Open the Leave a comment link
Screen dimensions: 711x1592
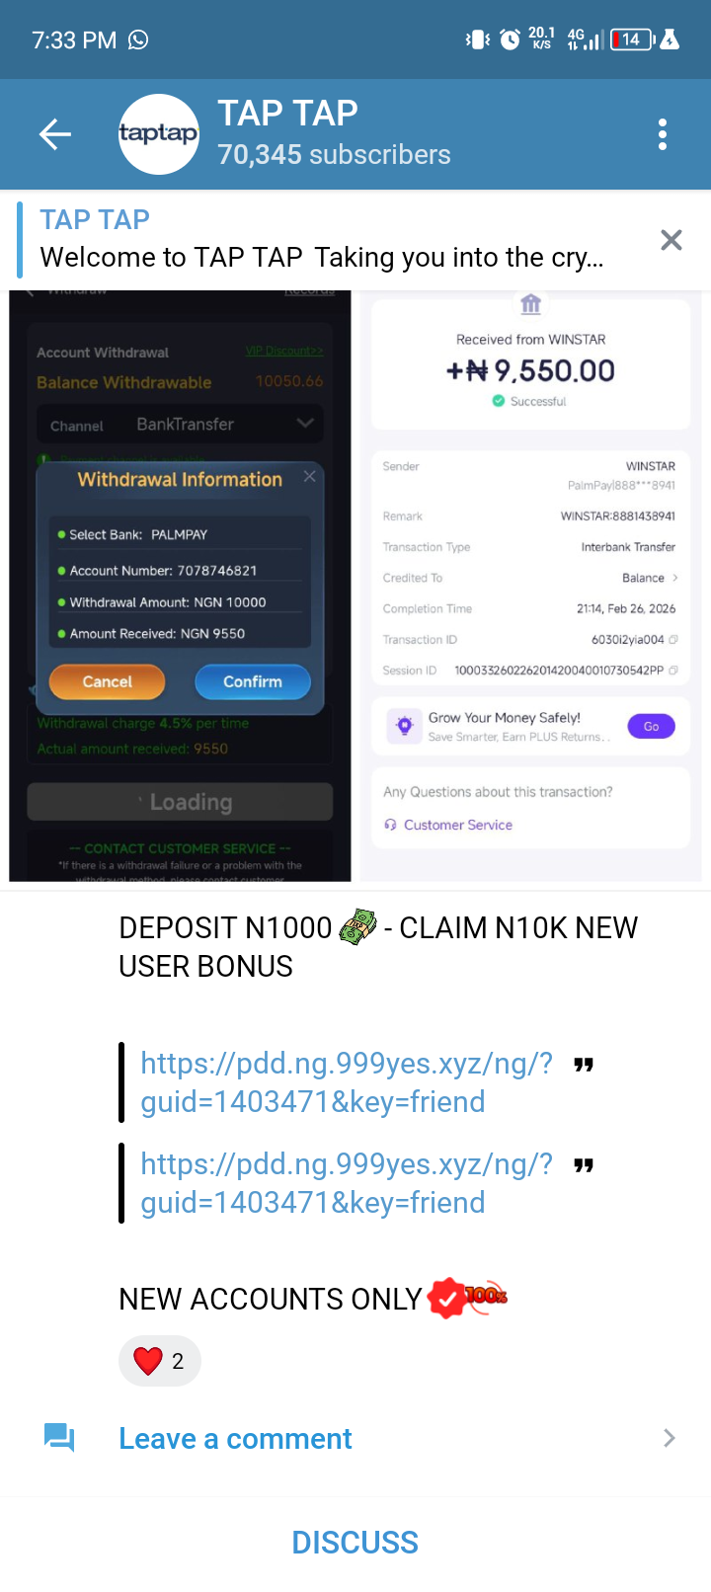click(235, 1439)
